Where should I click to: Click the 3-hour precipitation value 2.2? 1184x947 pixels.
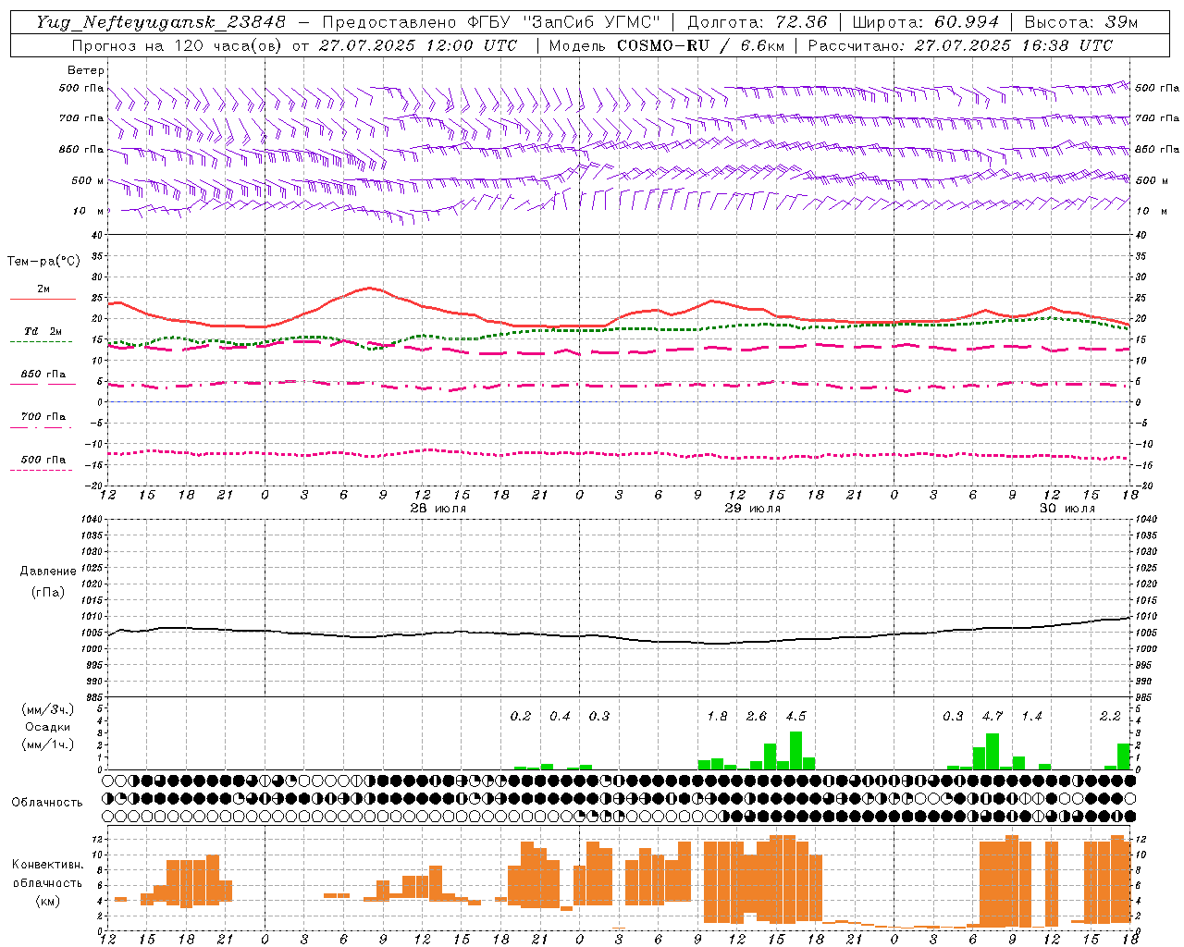(x=1110, y=716)
